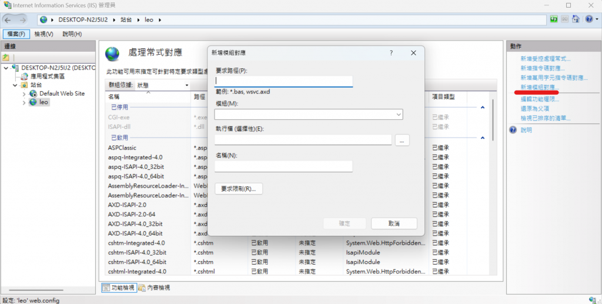
Task: Click the 執行檔 (選擇性) input field
Action: pos(303,140)
